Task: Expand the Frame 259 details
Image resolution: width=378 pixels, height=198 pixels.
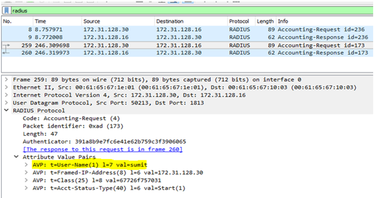Action: point(5,79)
